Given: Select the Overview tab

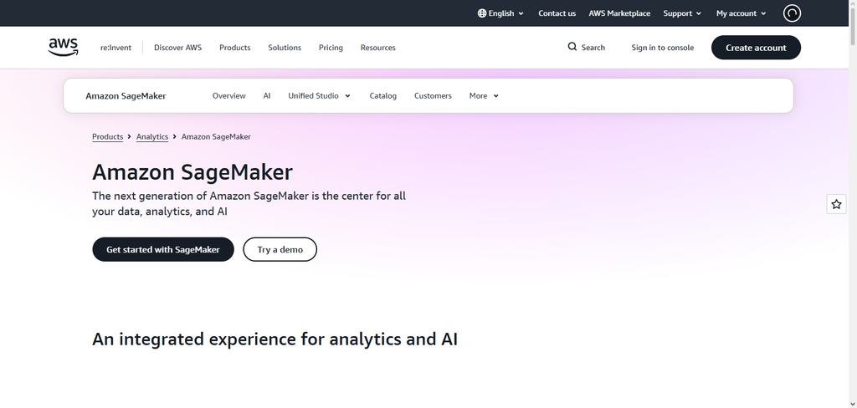Looking at the screenshot, I should [x=229, y=95].
